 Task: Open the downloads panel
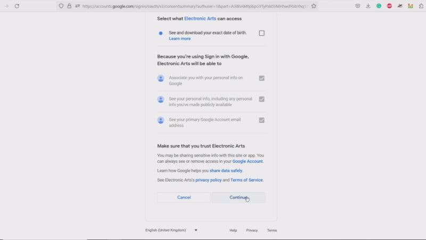pyautogui.click(x=368, y=6)
